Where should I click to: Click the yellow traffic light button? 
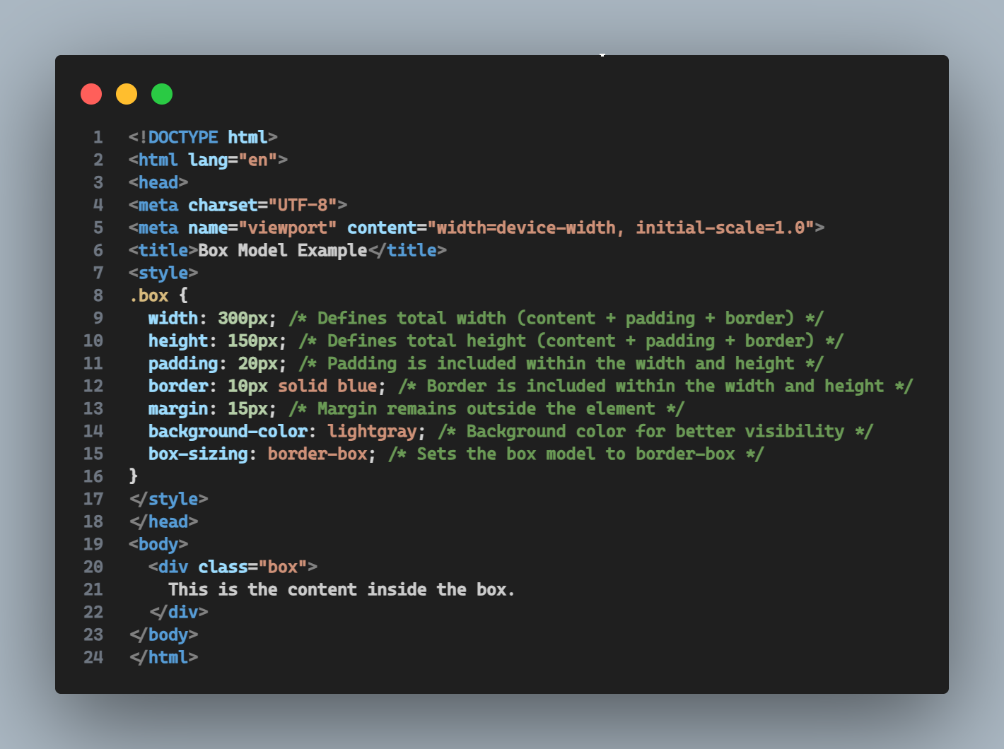coord(126,93)
